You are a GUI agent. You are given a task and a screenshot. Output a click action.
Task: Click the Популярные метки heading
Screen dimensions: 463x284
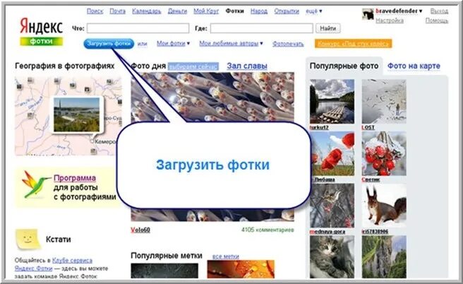167,255
